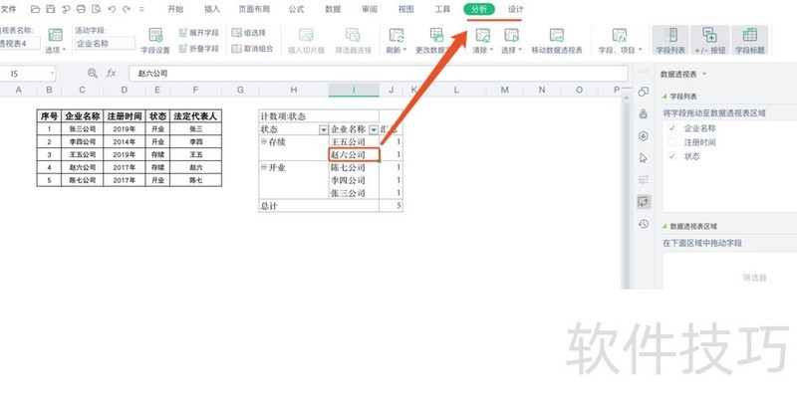Collapse the 开业 group in pivot table

coord(263,166)
